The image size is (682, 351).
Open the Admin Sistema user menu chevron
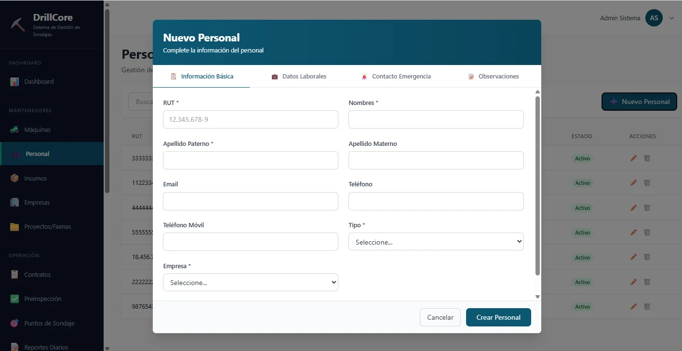click(x=671, y=18)
